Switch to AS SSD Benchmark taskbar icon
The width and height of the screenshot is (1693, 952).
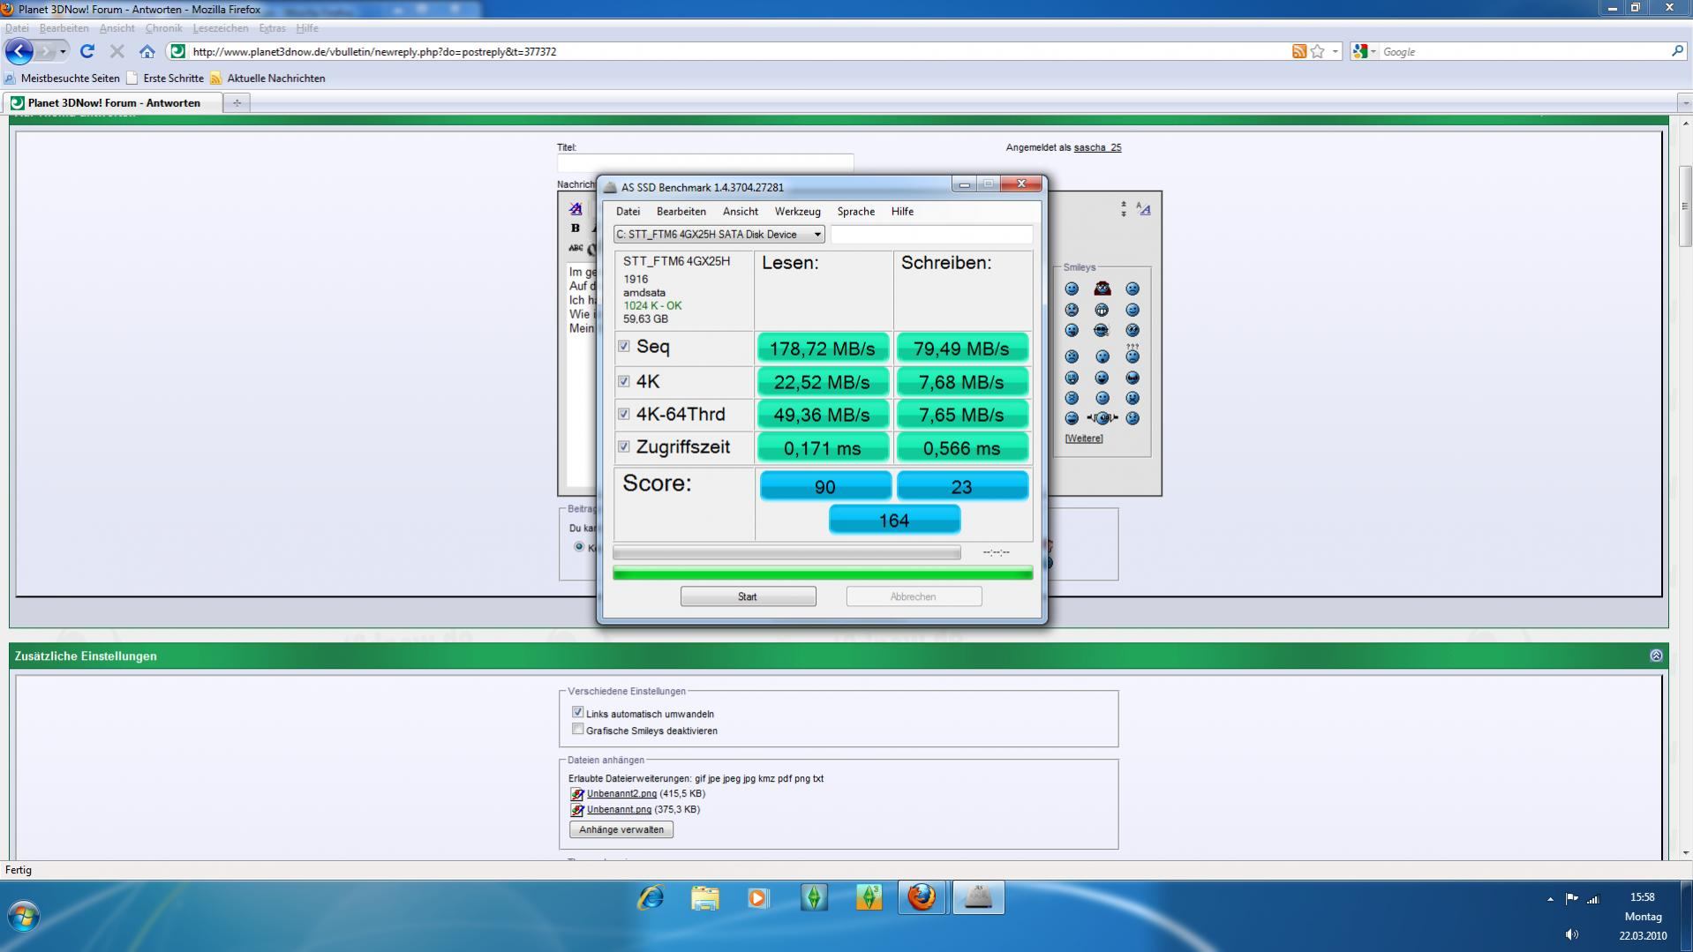[x=978, y=898]
